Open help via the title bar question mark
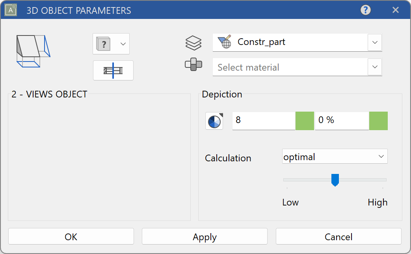The width and height of the screenshot is (411, 254). coord(365,10)
